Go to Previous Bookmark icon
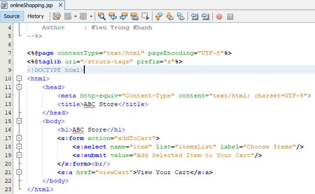 (x=159, y=16)
